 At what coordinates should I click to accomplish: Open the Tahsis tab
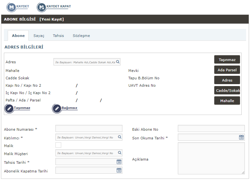pos(58,36)
